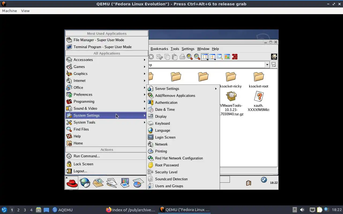The height and width of the screenshot is (214, 343).
Task: Open Display settings
Action: 183,116
